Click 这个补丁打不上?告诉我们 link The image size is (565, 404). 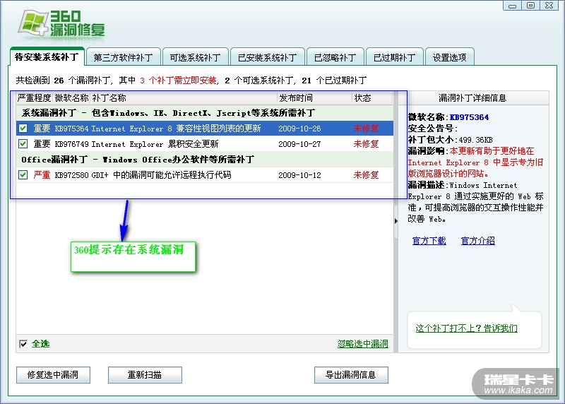(467, 328)
